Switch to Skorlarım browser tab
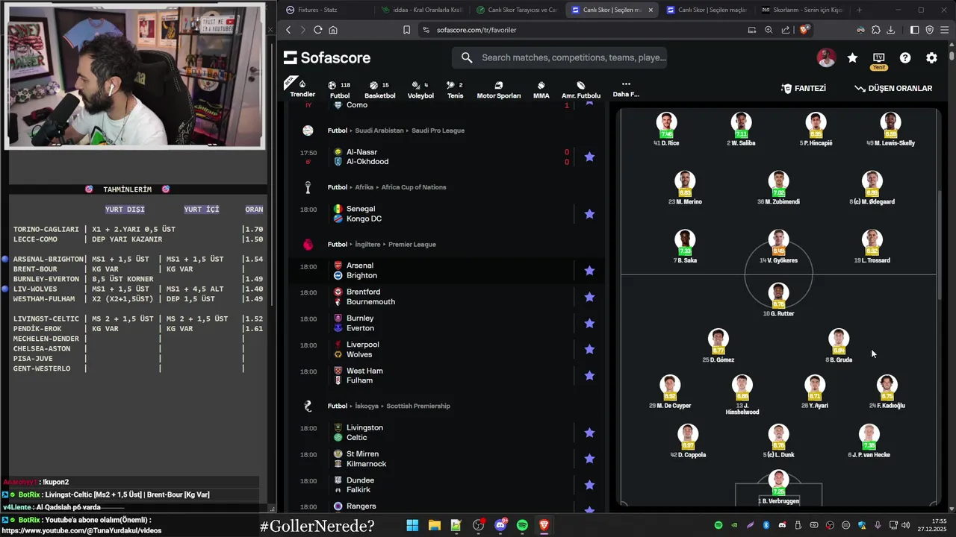This screenshot has height=537, width=956. click(802, 10)
